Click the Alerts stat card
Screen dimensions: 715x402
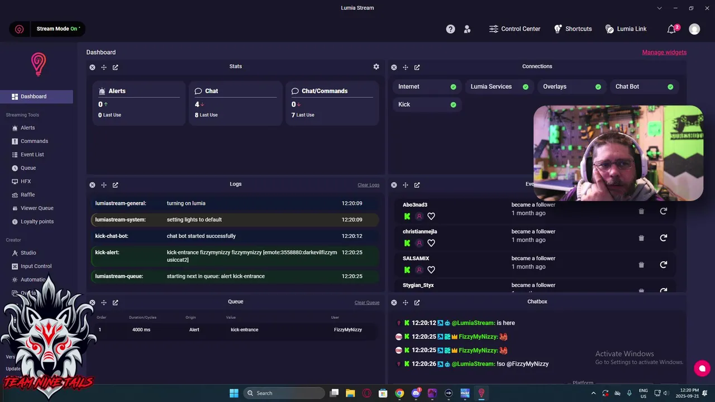click(139, 103)
